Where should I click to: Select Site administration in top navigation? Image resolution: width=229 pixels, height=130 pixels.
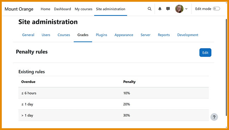click(x=111, y=9)
